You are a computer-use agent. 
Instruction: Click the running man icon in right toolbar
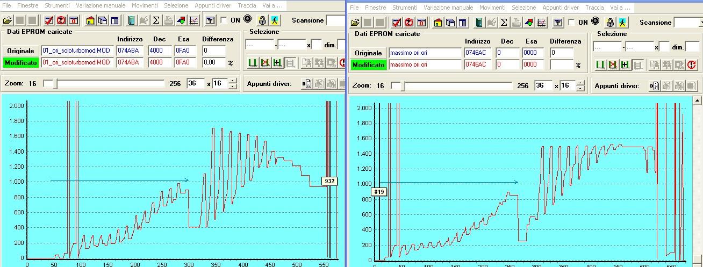tap(622, 23)
